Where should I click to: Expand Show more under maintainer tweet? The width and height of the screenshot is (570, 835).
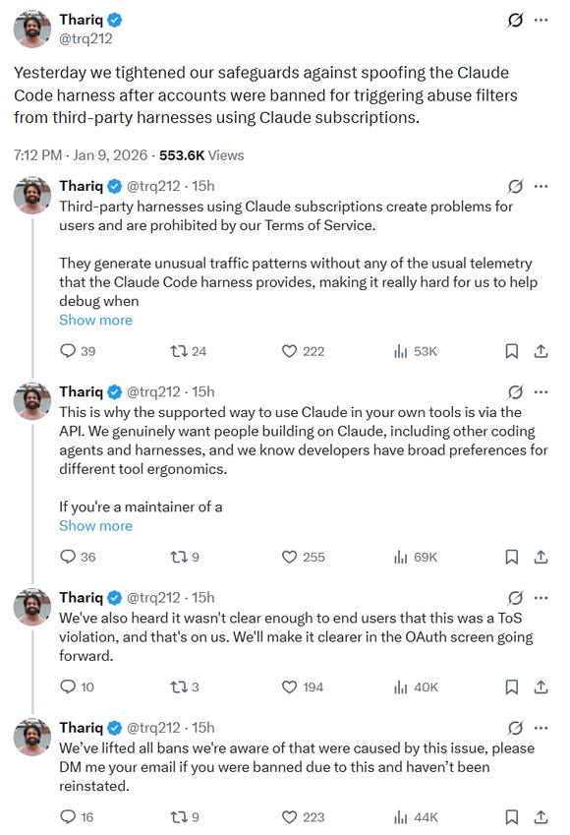click(x=95, y=525)
